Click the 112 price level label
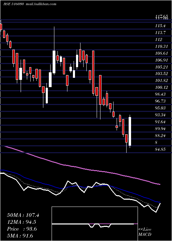This screenshot has width=172, height=241. [159, 40]
